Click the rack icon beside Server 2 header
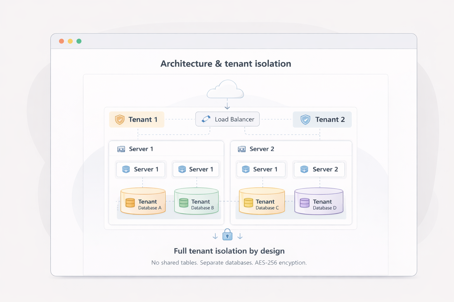This screenshot has width=454, height=302. point(242,149)
